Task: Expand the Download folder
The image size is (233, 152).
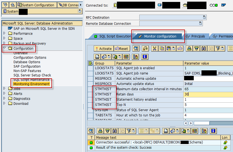Action: [x=4, y=103]
